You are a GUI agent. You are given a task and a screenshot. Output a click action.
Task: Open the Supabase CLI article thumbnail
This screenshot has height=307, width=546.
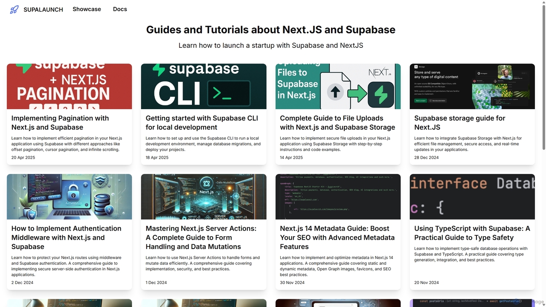click(x=204, y=87)
